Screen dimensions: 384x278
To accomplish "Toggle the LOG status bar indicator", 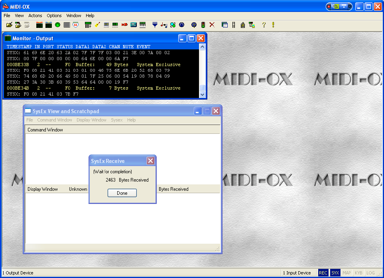I will [x=370, y=273].
